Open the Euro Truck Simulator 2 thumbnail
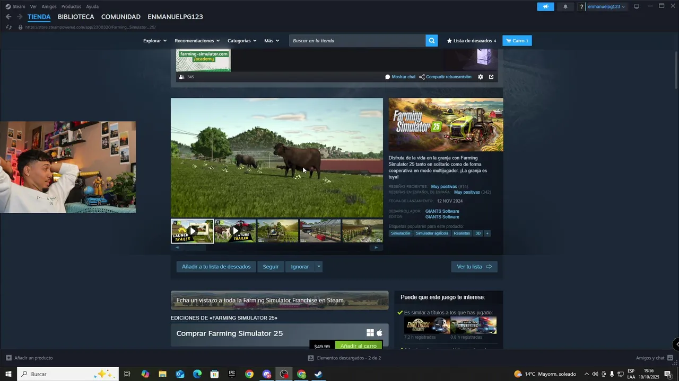 pyautogui.click(x=426, y=325)
